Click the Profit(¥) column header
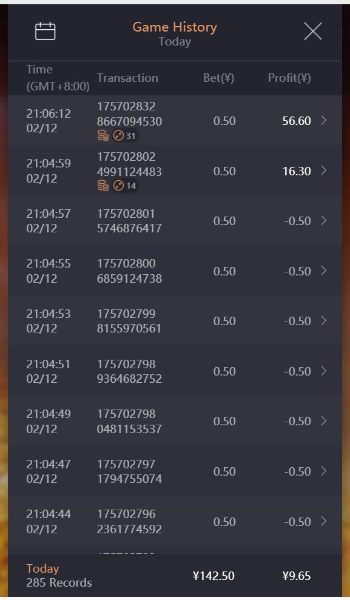 point(289,78)
